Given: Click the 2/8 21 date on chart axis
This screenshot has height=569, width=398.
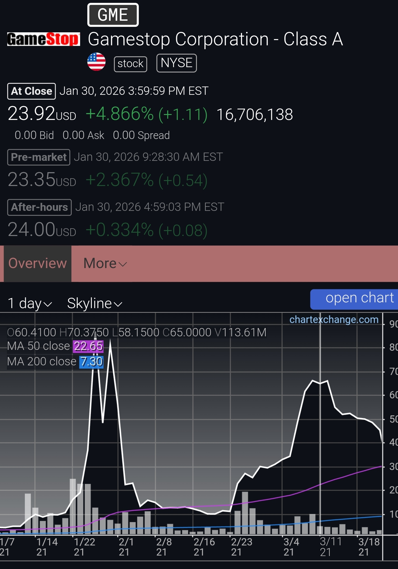Looking at the screenshot, I should [164, 547].
